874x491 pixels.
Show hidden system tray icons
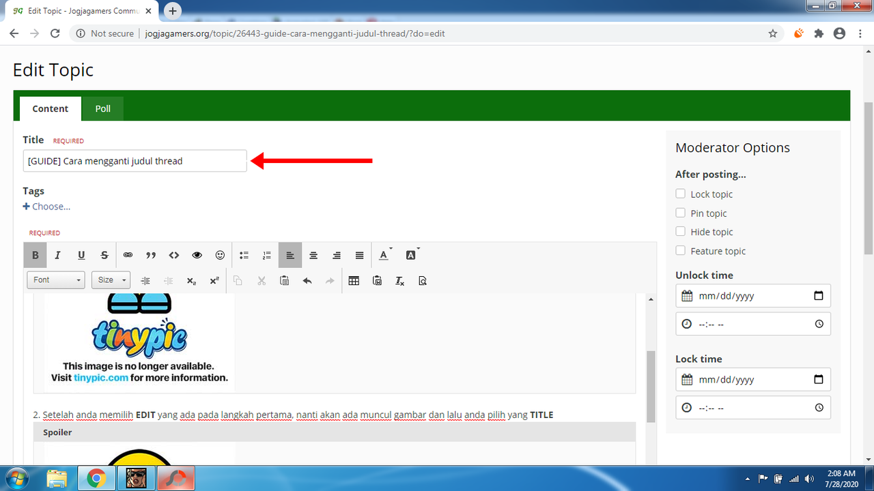point(747,479)
